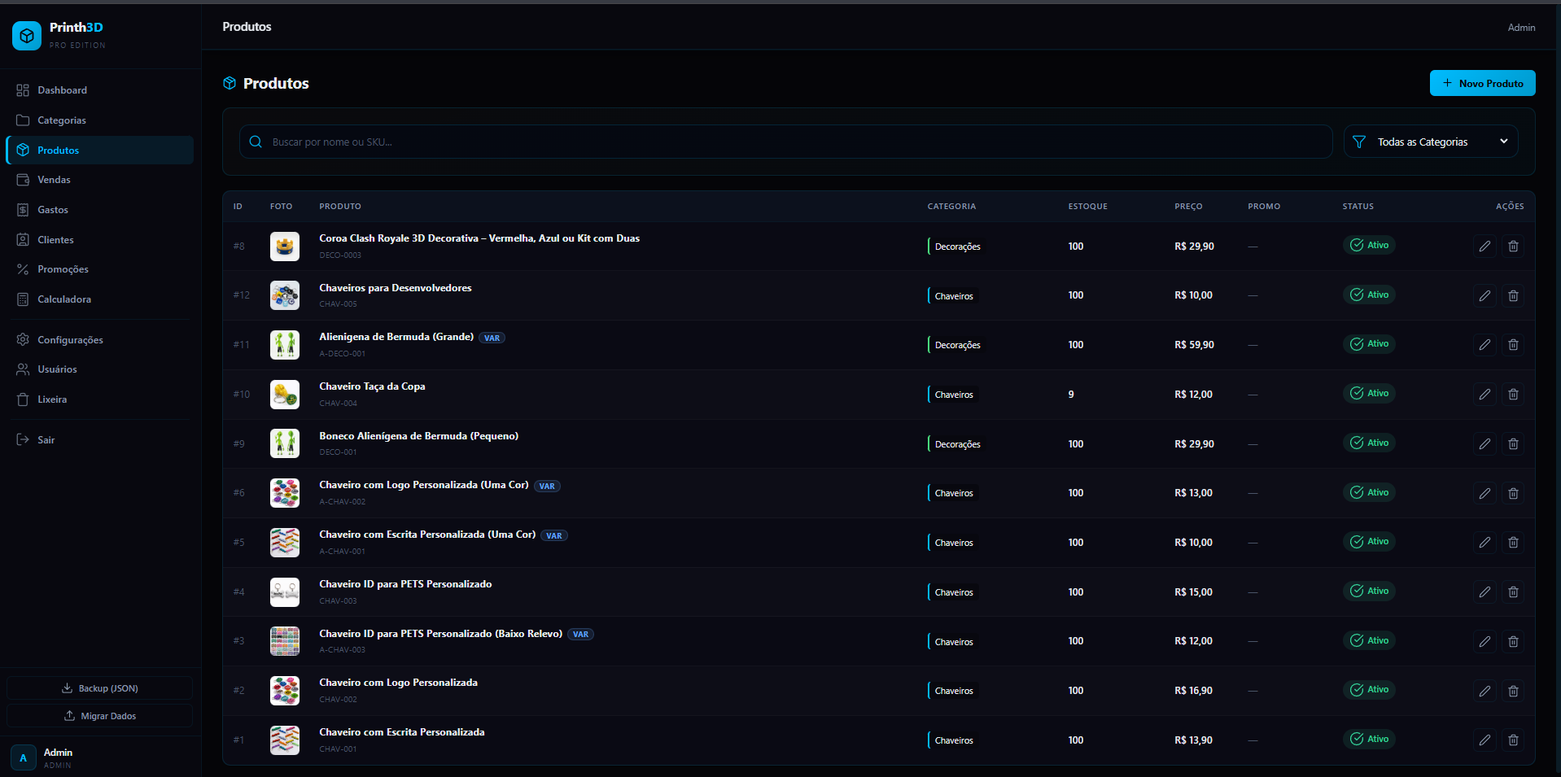
Task: Click Admin label in top right
Action: 1521,27
